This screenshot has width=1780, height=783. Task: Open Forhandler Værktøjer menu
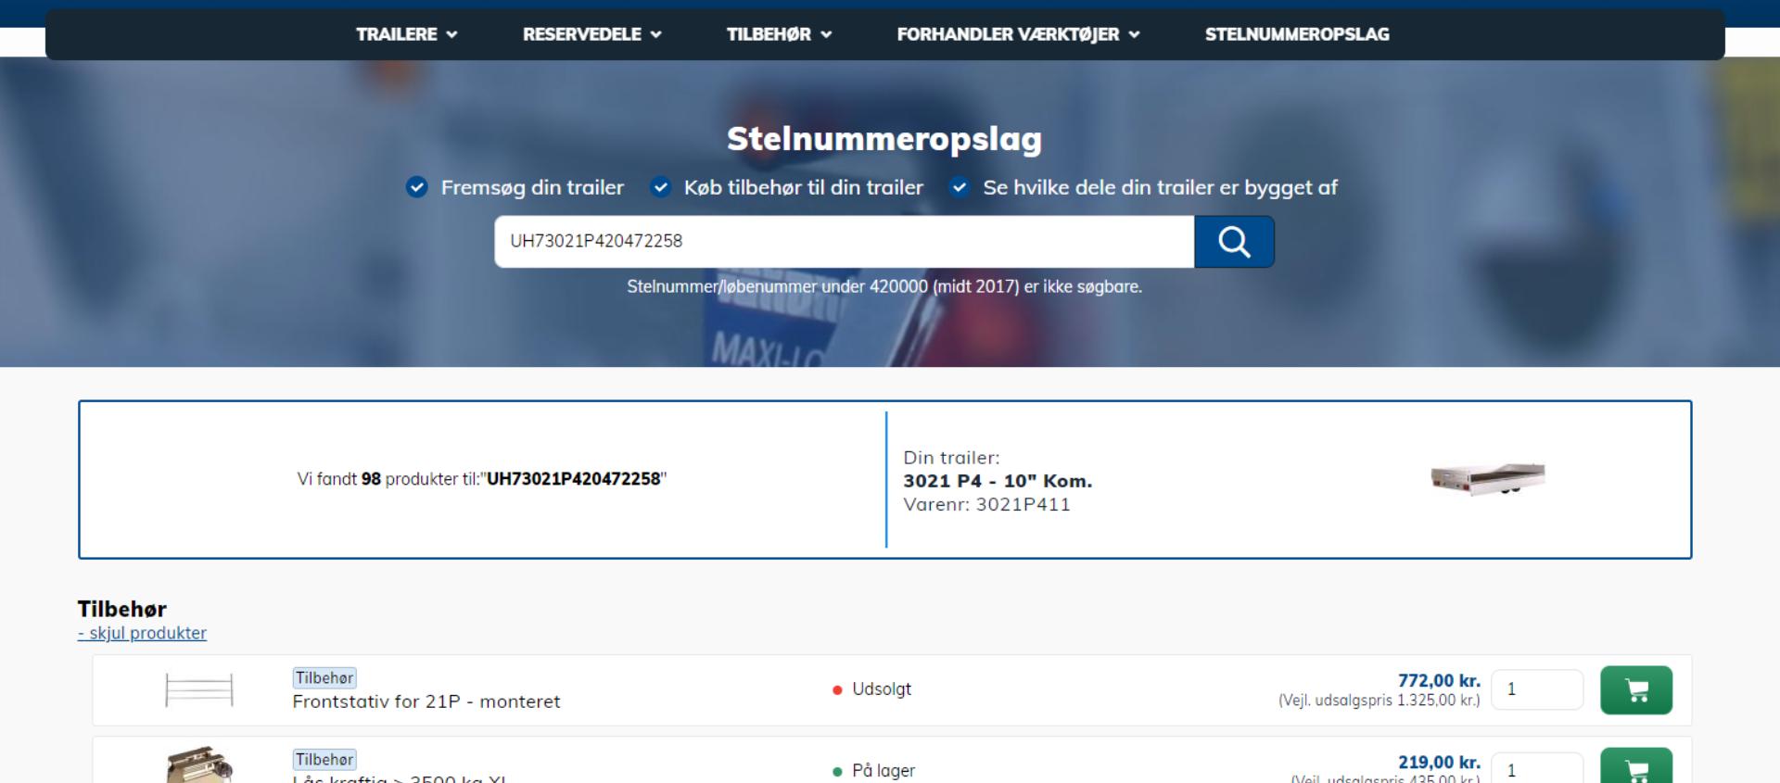1018,34
